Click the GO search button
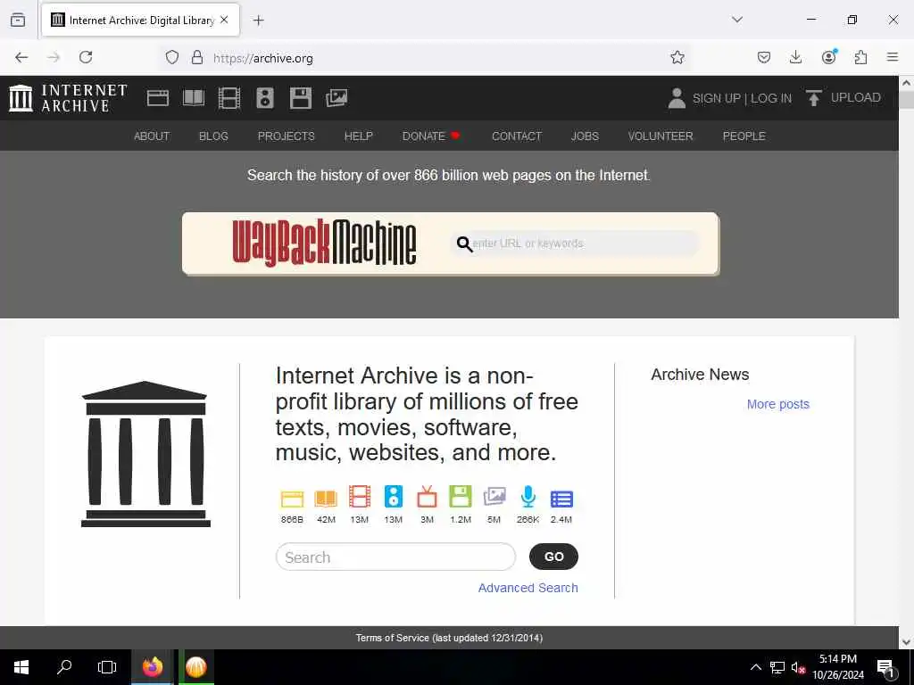 pos(553,557)
